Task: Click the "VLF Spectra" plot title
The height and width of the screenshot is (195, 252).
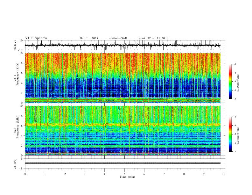Action: click(x=36, y=38)
